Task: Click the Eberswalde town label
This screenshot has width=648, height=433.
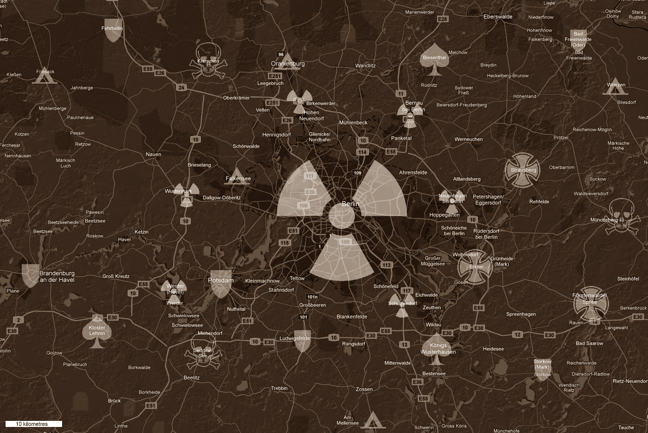Action: (x=498, y=17)
